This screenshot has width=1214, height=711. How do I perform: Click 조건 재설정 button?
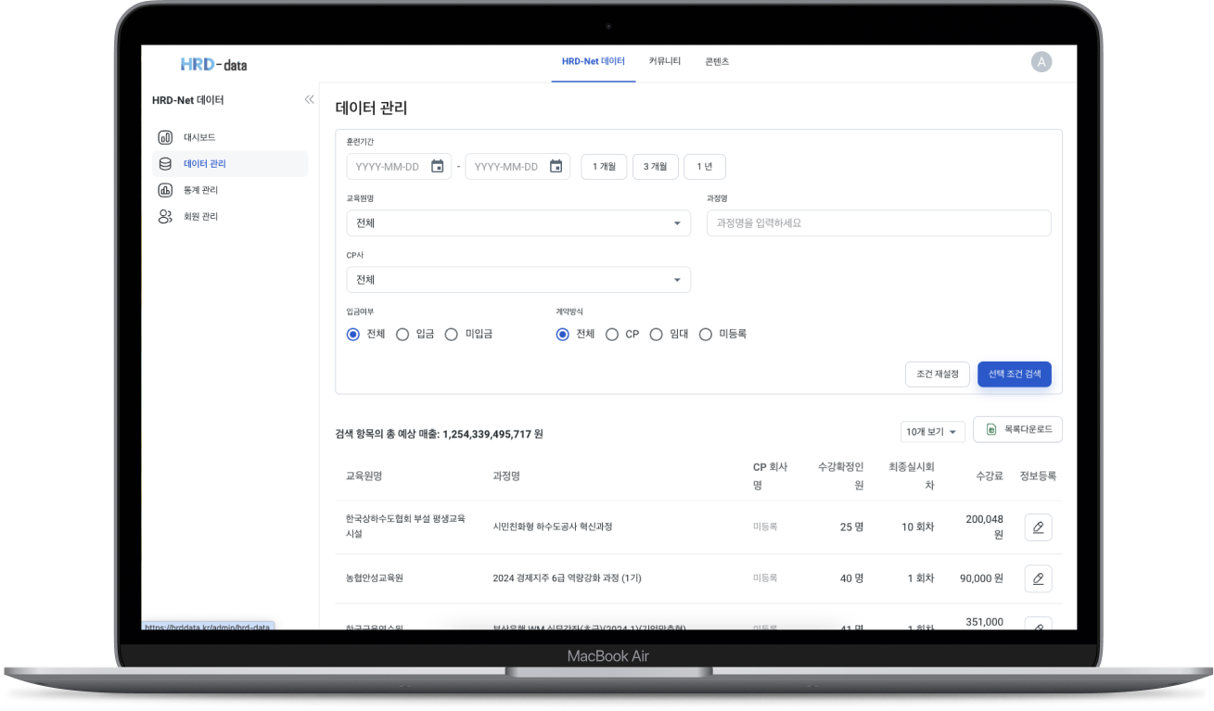pos(938,375)
